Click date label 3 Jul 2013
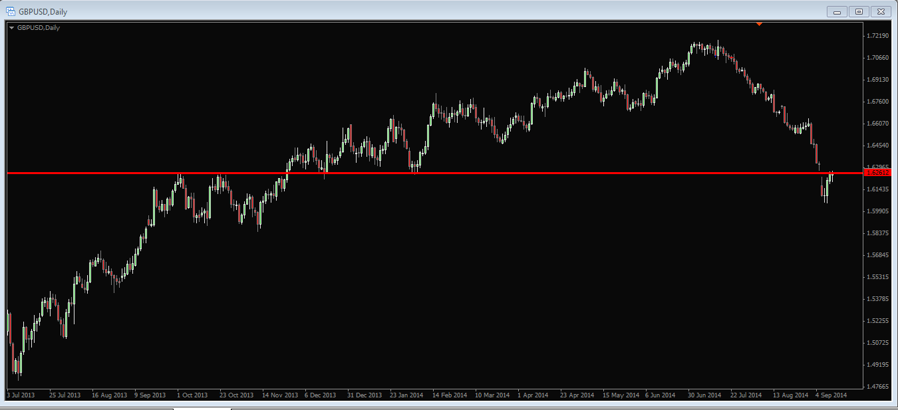The image size is (898, 410). pos(21,395)
